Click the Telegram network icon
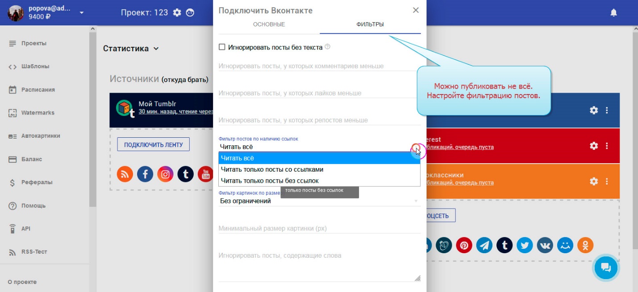The height and width of the screenshot is (292, 638). (x=484, y=245)
